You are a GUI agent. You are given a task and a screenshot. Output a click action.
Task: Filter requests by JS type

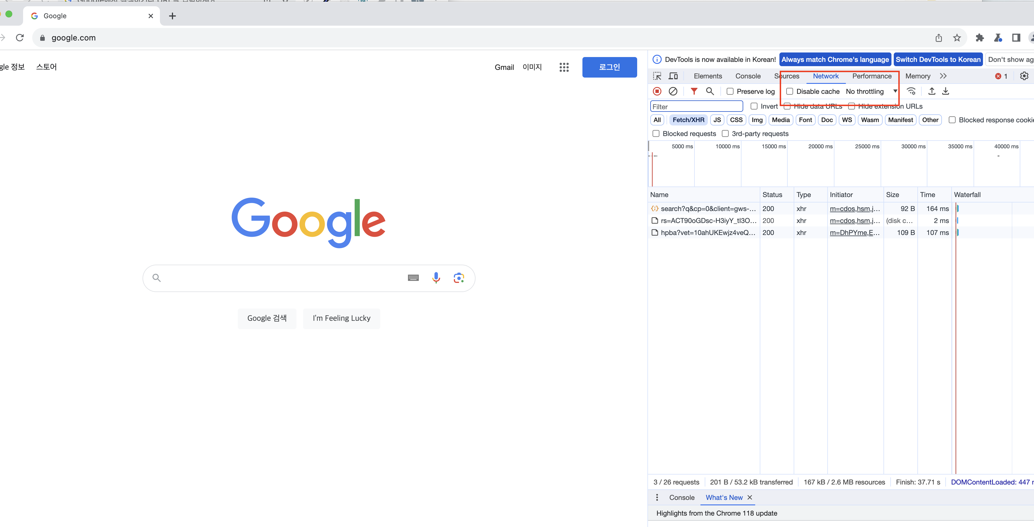(x=717, y=120)
